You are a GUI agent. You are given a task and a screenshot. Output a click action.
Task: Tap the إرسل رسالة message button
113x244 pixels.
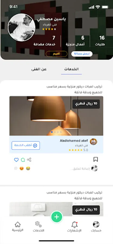pyautogui.click(x=82, y=54)
